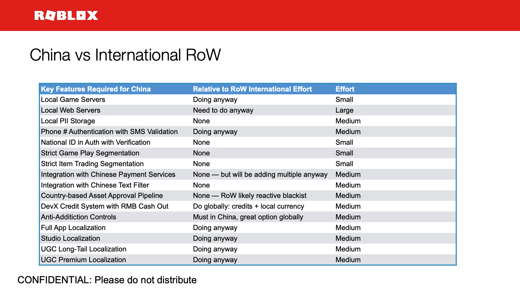This screenshot has height=292, width=520.
Task: Click 'None' in the Local PII Storage row
Action: click(x=201, y=121)
